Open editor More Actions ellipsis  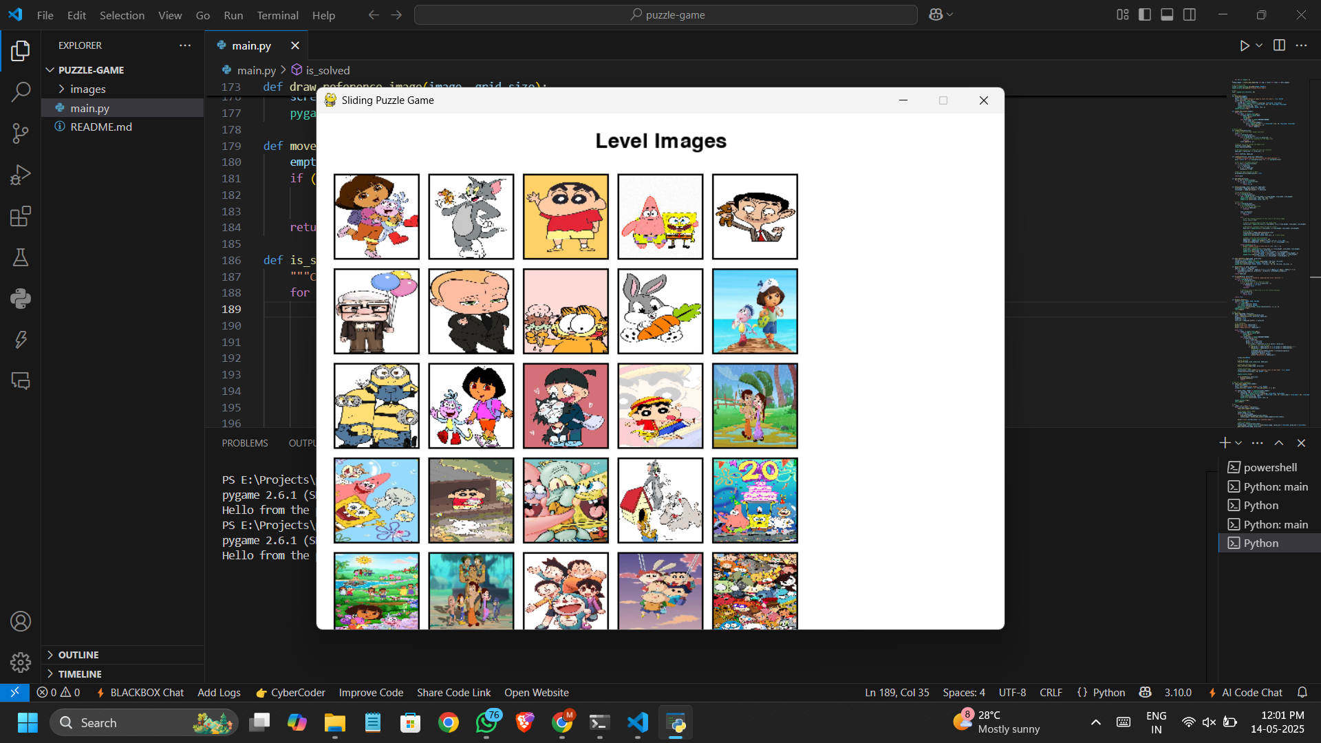click(x=1301, y=45)
